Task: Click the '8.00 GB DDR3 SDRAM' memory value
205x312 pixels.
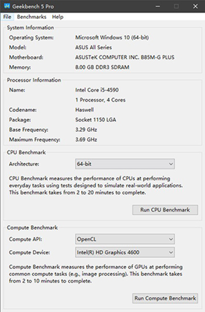Action: tap(102, 68)
